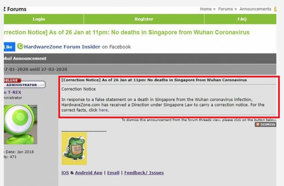284x186 pixels.
Task: Open the iOS app link
Action: tap(65, 173)
